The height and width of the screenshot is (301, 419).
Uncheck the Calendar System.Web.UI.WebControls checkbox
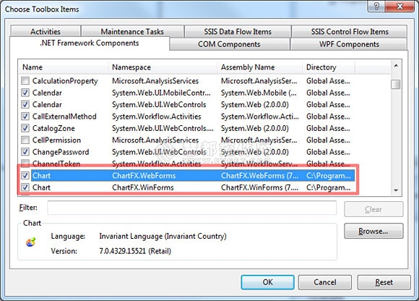pos(25,105)
